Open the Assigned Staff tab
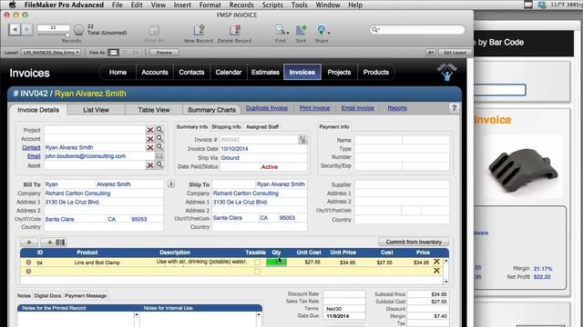583x327 pixels. tap(262, 127)
